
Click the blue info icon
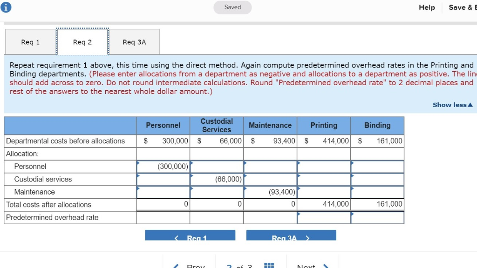click(x=6, y=7)
